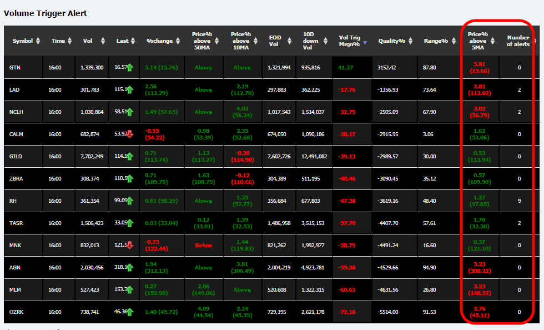Sort by Time column sort arrows

[70, 41]
